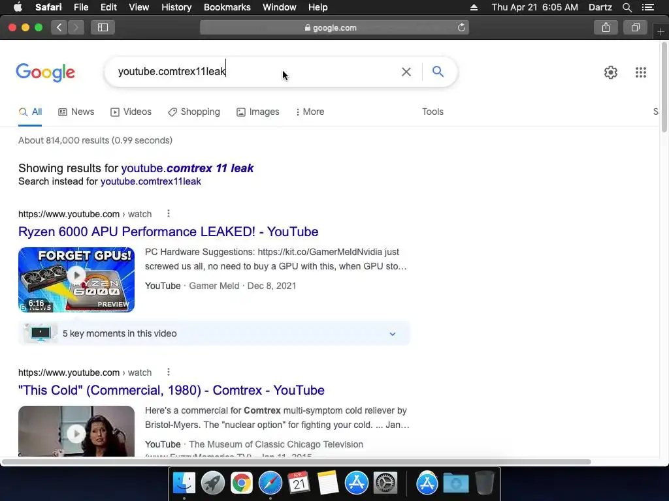This screenshot has height=501, width=669.
Task: Select the All results tab
Action: 30,112
